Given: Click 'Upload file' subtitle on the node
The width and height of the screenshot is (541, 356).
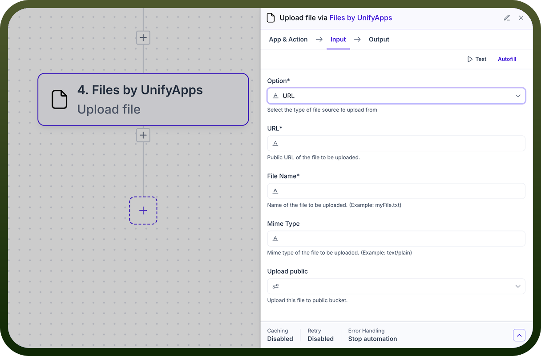Looking at the screenshot, I should point(109,109).
